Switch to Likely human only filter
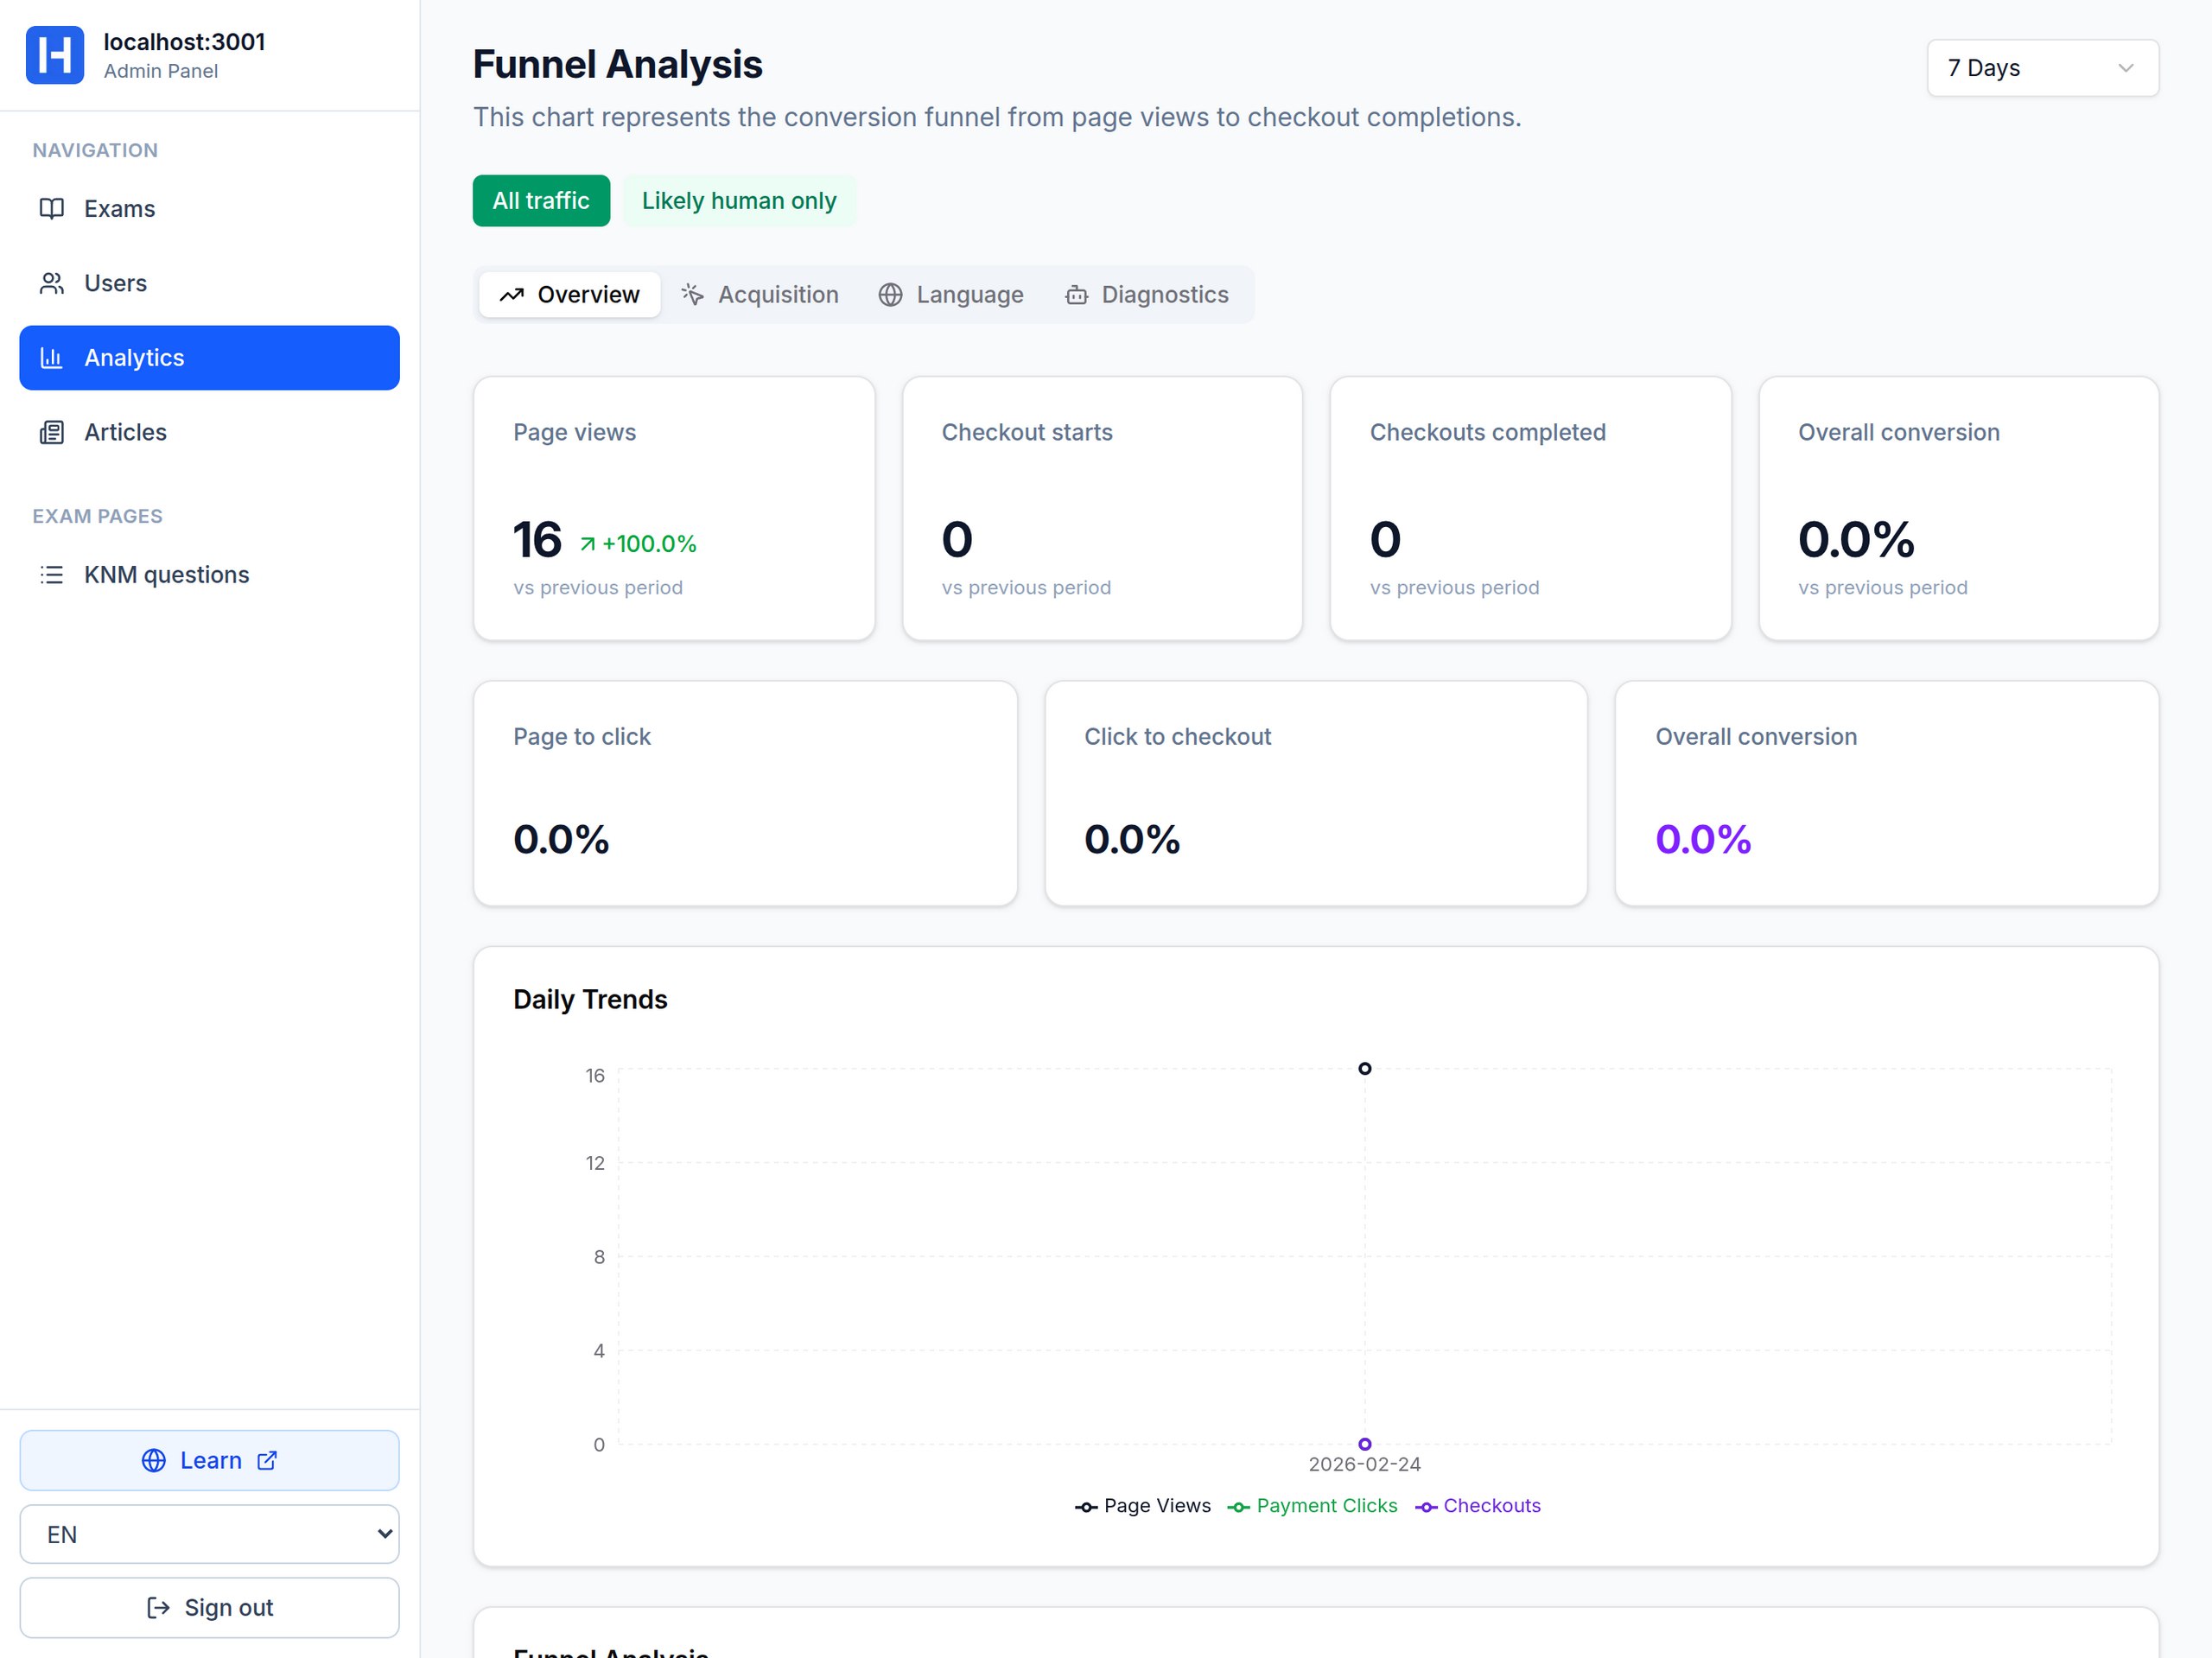 click(x=738, y=201)
